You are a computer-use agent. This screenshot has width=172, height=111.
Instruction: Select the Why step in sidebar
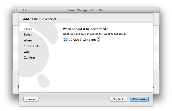point(26,52)
